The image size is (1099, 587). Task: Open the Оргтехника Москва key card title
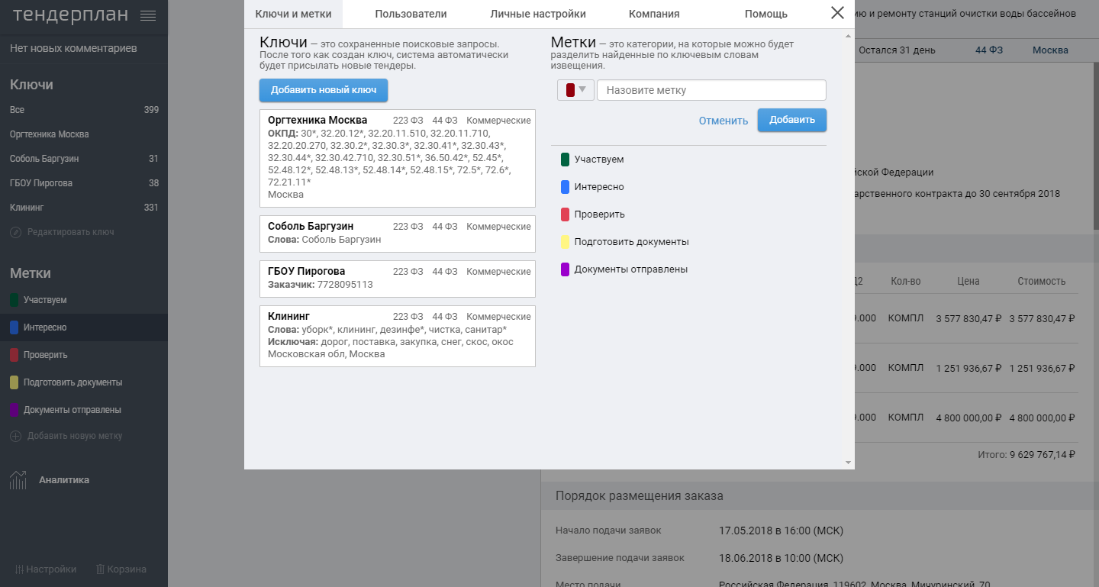pyautogui.click(x=317, y=120)
